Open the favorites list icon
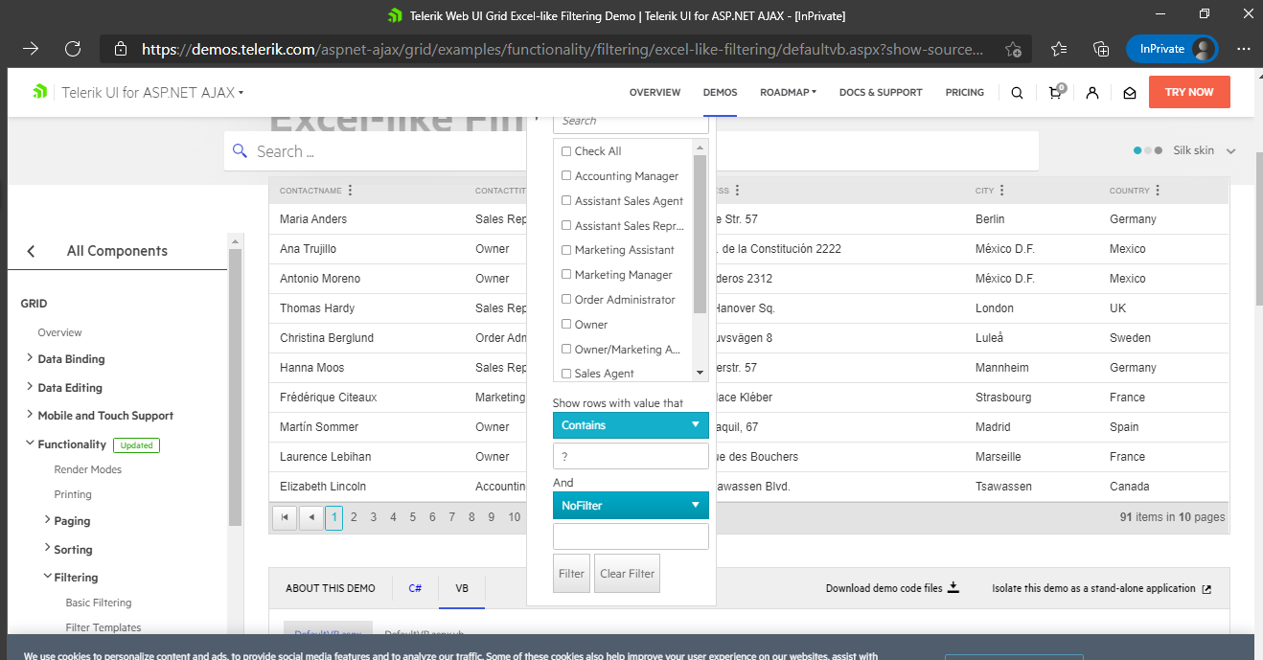 tap(1058, 49)
